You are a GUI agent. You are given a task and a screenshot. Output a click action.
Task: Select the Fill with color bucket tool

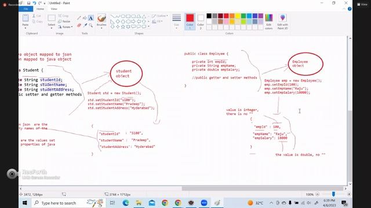click(85, 18)
